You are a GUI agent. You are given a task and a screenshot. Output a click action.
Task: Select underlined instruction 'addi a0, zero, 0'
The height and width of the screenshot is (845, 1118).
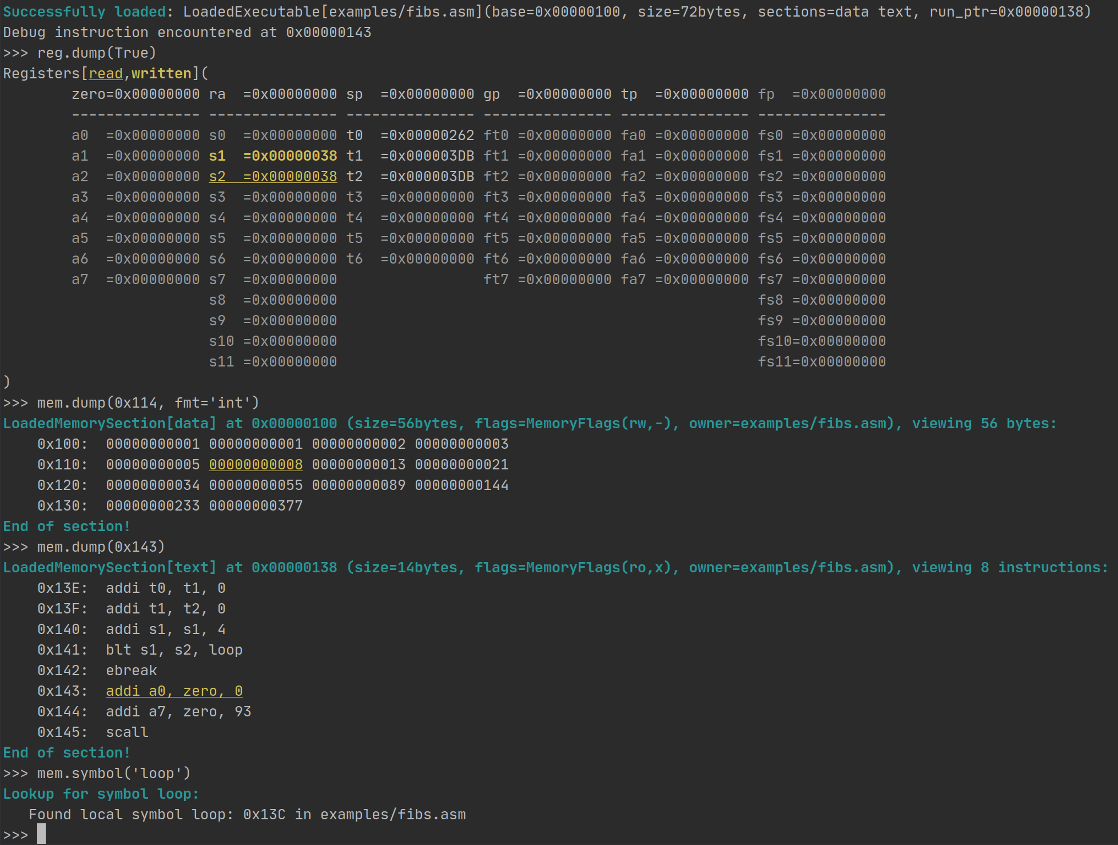click(x=174, y=691)
